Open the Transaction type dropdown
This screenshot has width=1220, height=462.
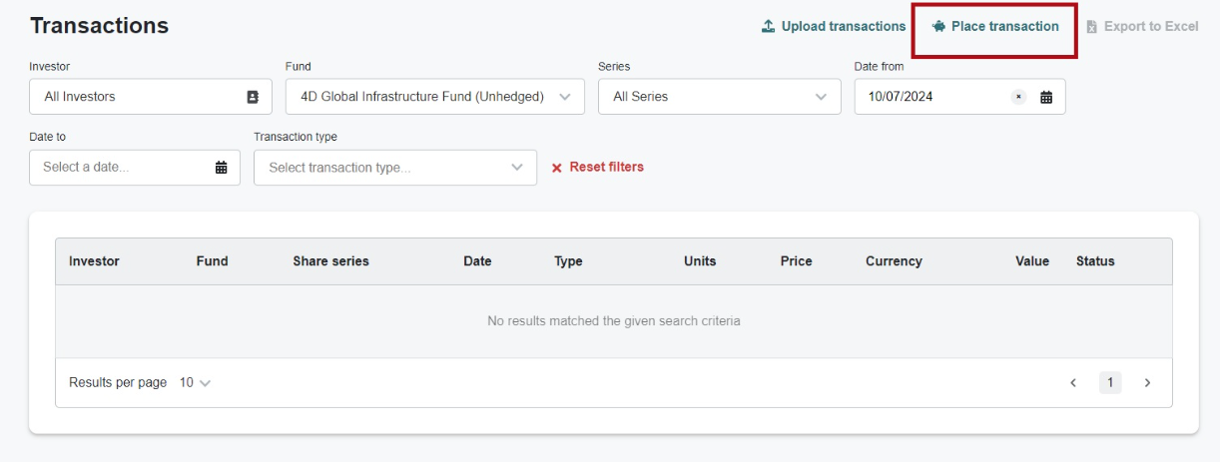tap(516, 168)
